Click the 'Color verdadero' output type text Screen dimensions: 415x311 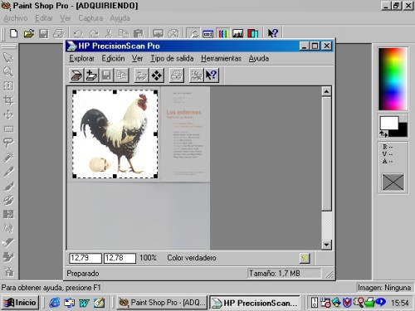192,258
